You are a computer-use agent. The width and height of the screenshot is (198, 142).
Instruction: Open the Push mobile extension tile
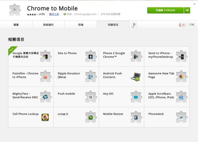76,97
